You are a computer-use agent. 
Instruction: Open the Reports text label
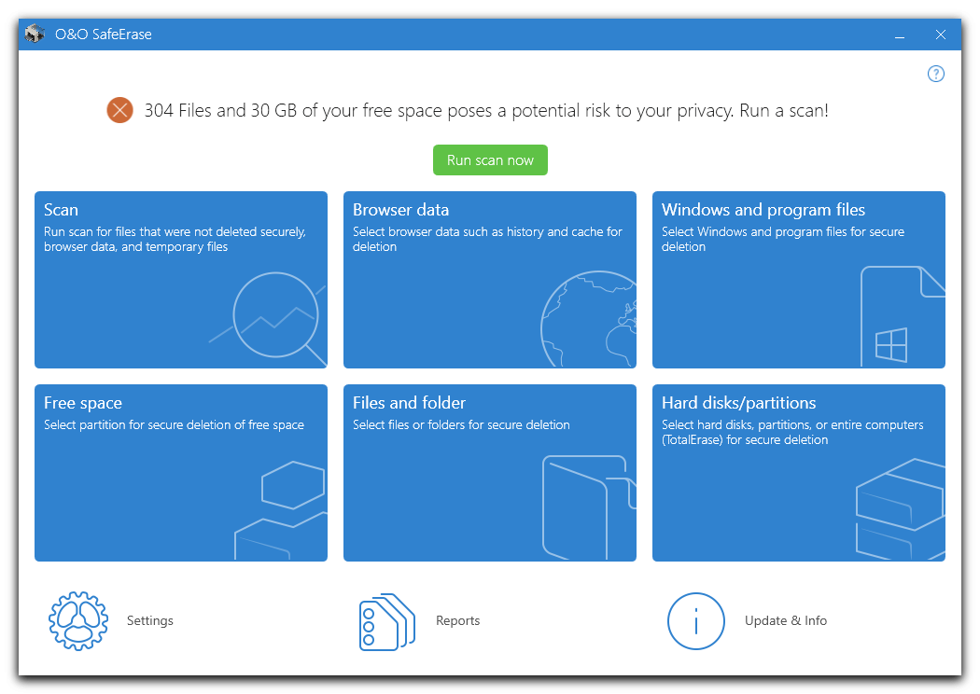coord(457,621)
